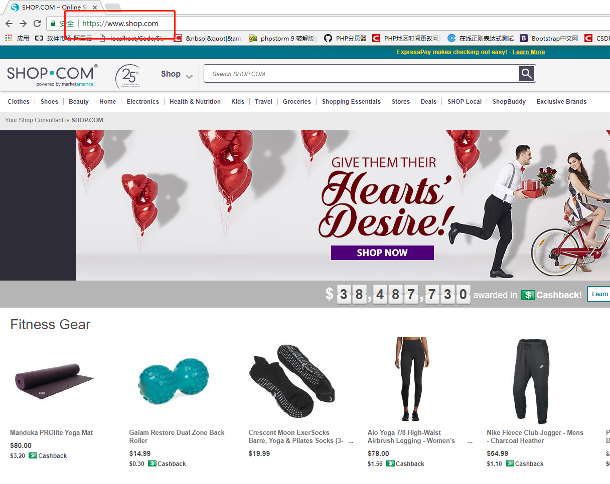
Task: Click the SHOP NOW banner button
Action: pyautogui.click(x=382, y=253)
